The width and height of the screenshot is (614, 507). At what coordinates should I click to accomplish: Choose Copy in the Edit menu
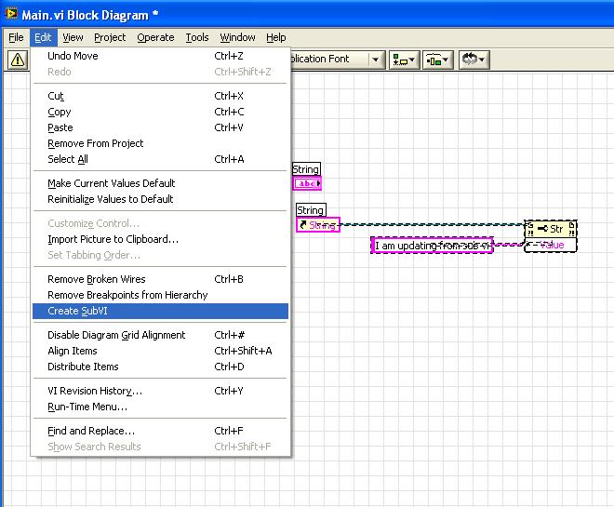161,112
